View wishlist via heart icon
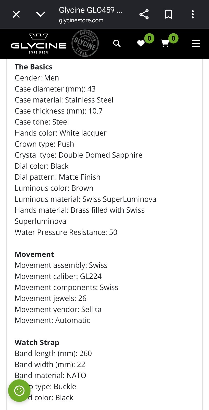This screenshot has height=410, width=209. 141,44
